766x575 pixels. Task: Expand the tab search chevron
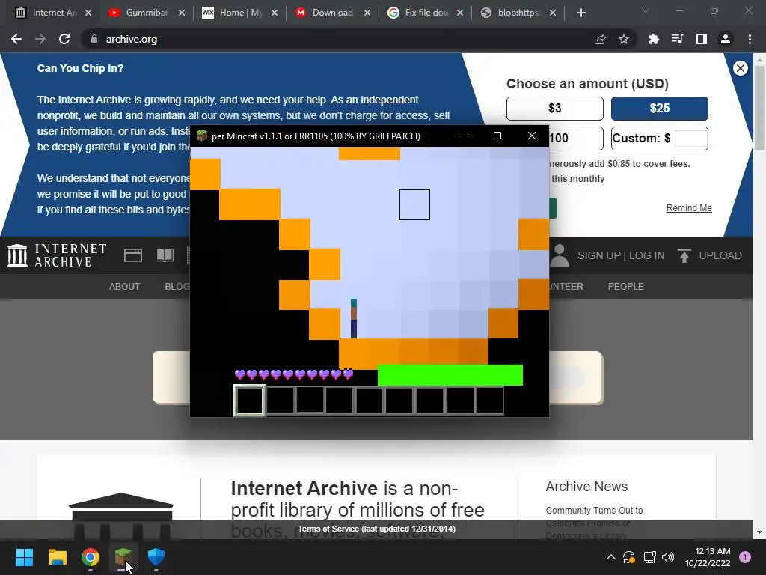pos(646,10)
